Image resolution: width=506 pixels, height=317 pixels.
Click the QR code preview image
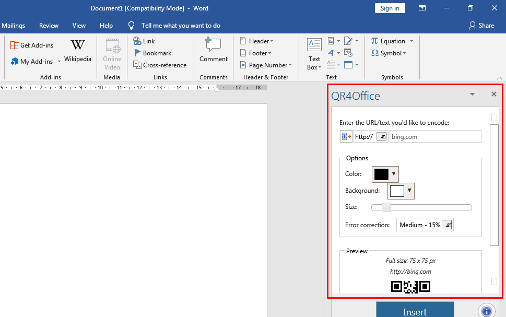point(410,287)
